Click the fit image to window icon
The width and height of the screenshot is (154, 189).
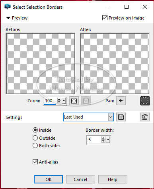click(74, 101)
